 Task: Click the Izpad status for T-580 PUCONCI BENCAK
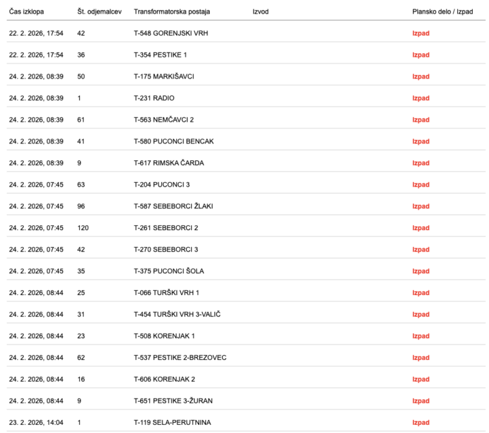[421, 141]
